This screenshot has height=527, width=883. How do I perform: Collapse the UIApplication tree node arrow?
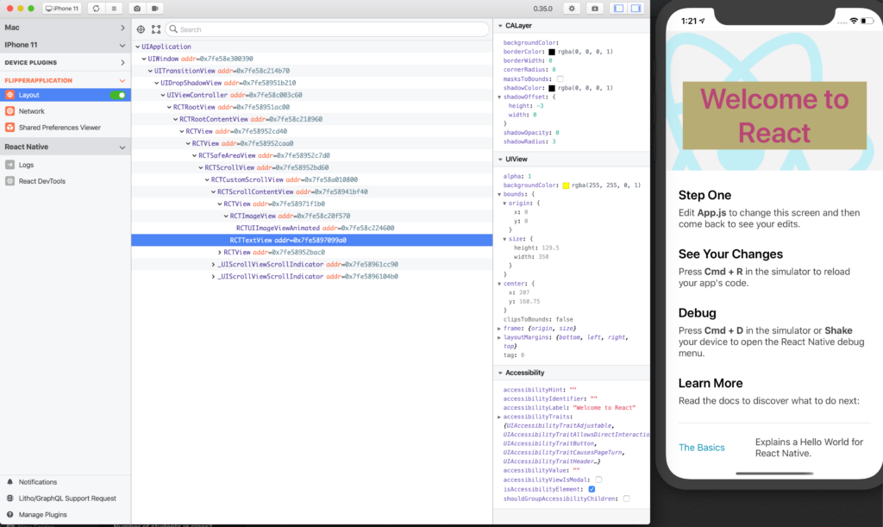(x=137, y=47)
